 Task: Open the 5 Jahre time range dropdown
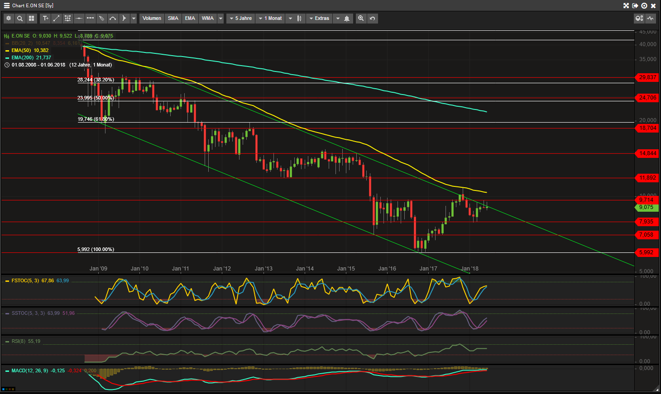pyautogui.click(x=241, y=19)
